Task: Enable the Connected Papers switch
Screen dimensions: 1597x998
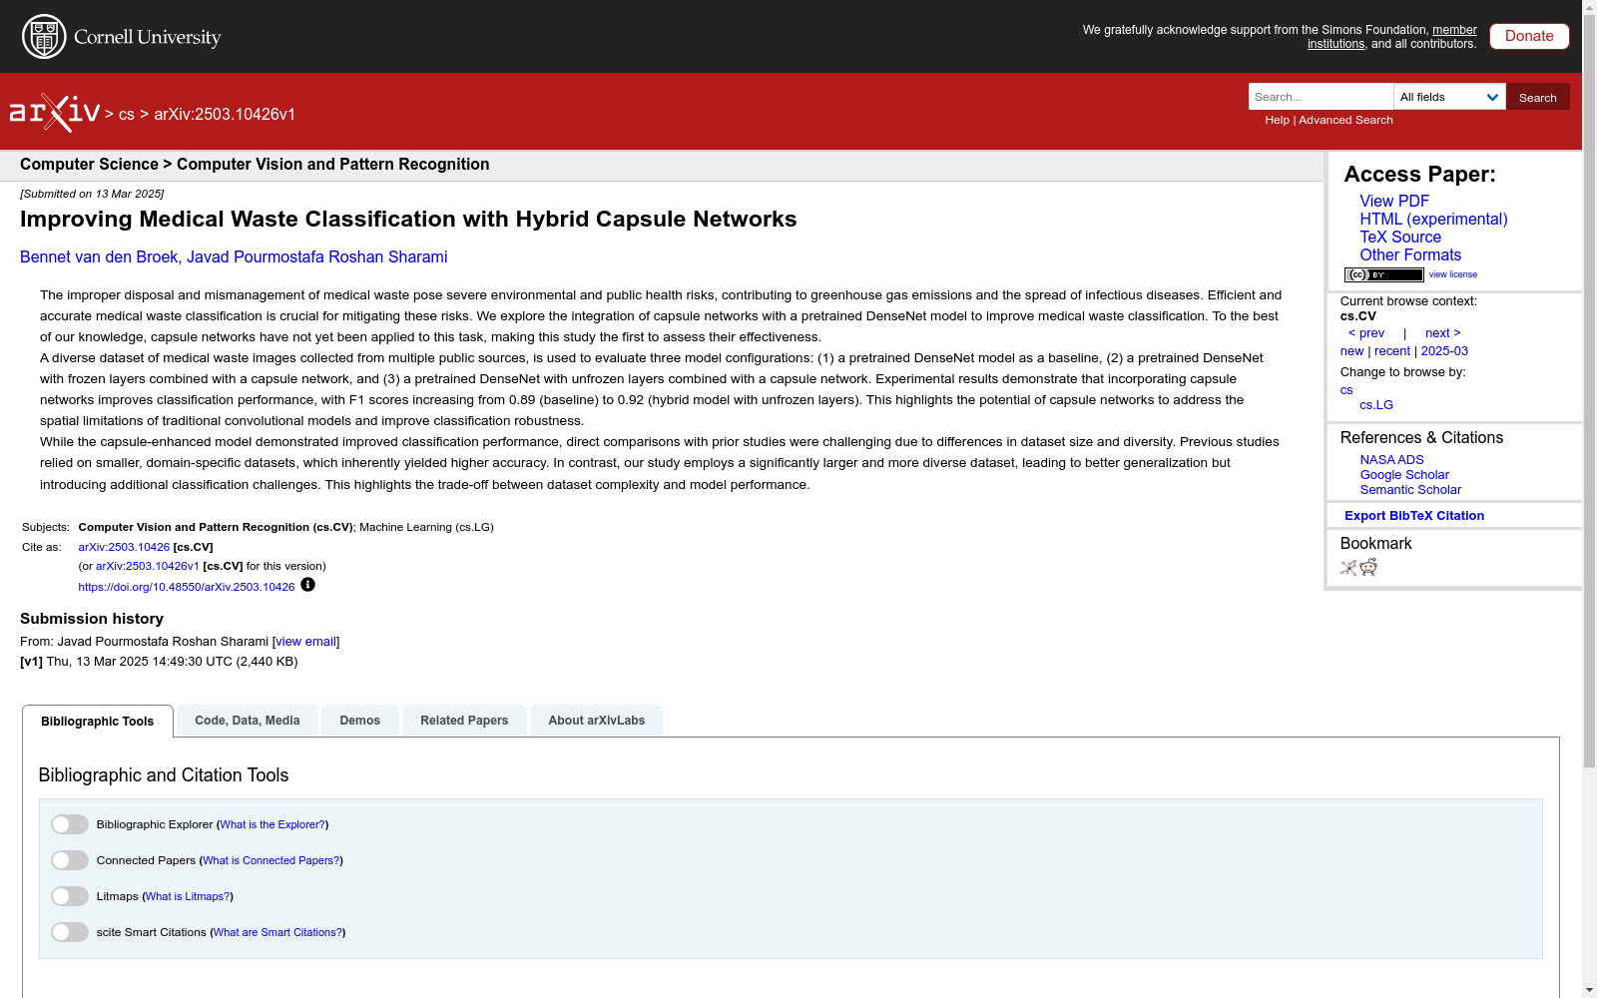Action: click(x=70, y=860)
